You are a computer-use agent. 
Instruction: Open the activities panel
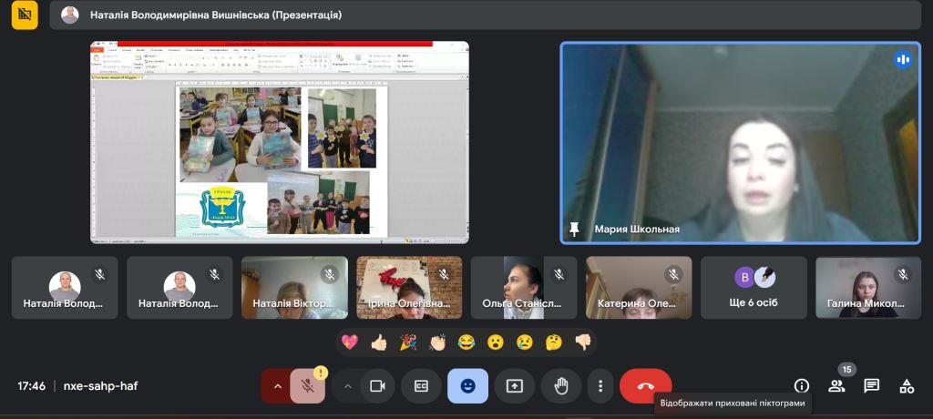(906, 386)
